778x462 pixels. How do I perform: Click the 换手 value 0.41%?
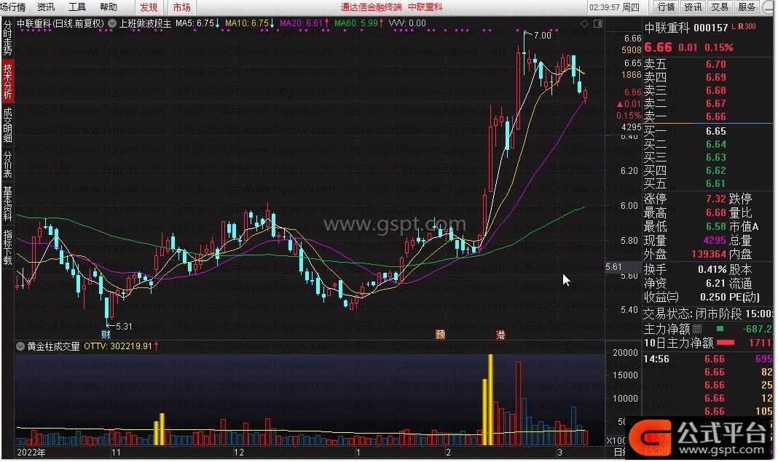(x=712, y=270)
